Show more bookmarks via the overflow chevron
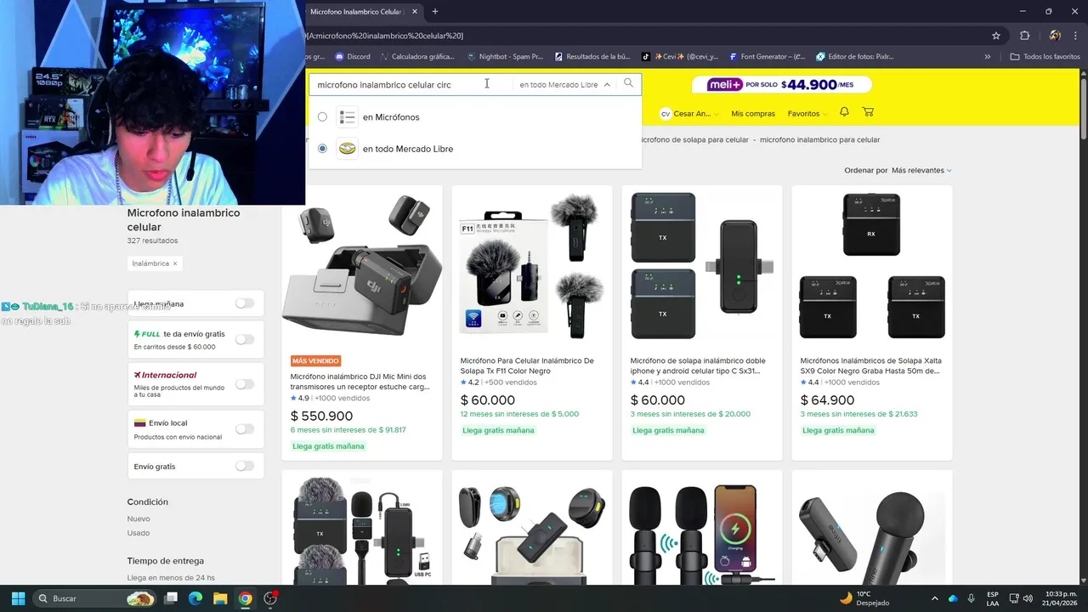The width and height of the screenshot is (1088, 612). pyautogui.click(x=988, y=57)
